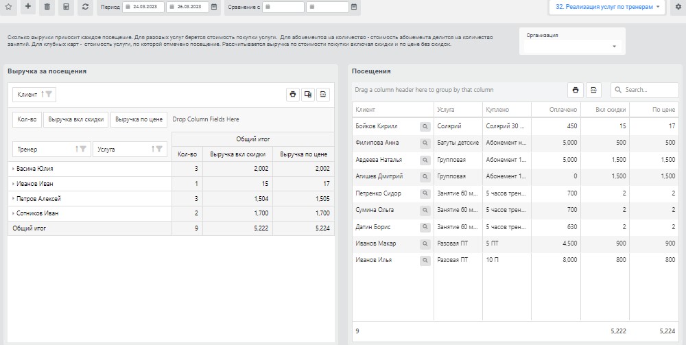686x345 pixels.
Task: Print the Выручка за посещения pivot
Action: 293,95
